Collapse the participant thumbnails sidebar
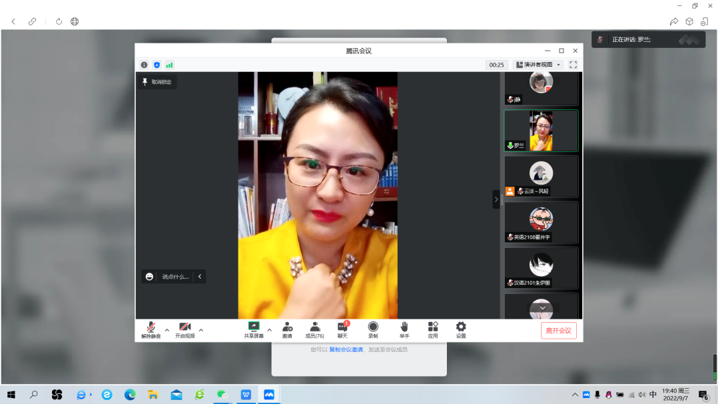The height and width of the screenshot is (404, 718). tap(496, 199)
